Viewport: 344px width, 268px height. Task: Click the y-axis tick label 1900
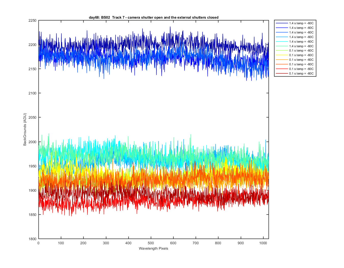pos(32,190)
